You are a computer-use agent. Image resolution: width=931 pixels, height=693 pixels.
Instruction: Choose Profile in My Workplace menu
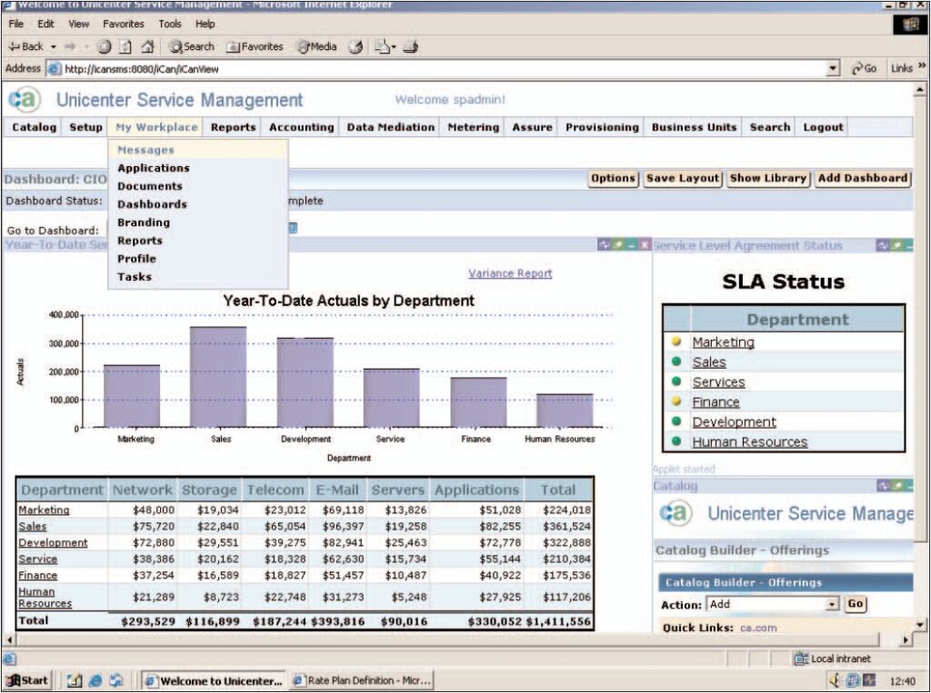click(x=136, y=259)
